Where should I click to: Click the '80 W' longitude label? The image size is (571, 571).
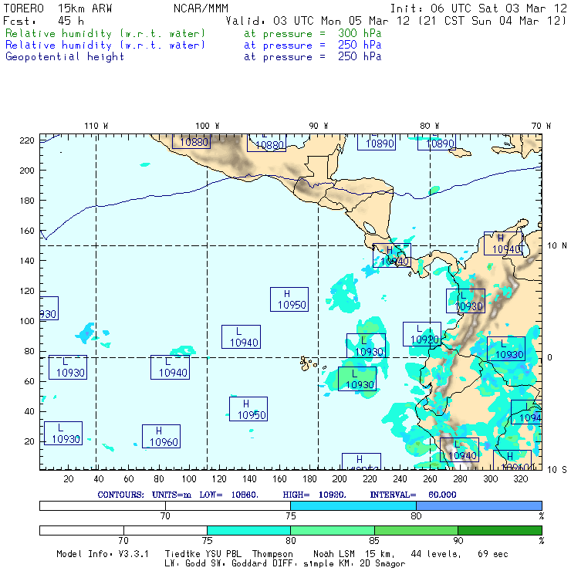click(x=429, y=126)
